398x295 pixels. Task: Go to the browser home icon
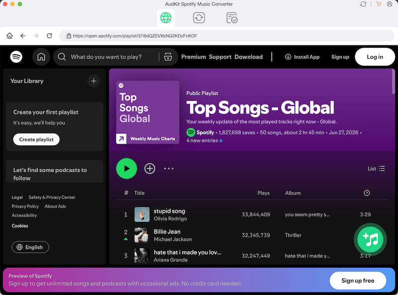click(9, 36)
